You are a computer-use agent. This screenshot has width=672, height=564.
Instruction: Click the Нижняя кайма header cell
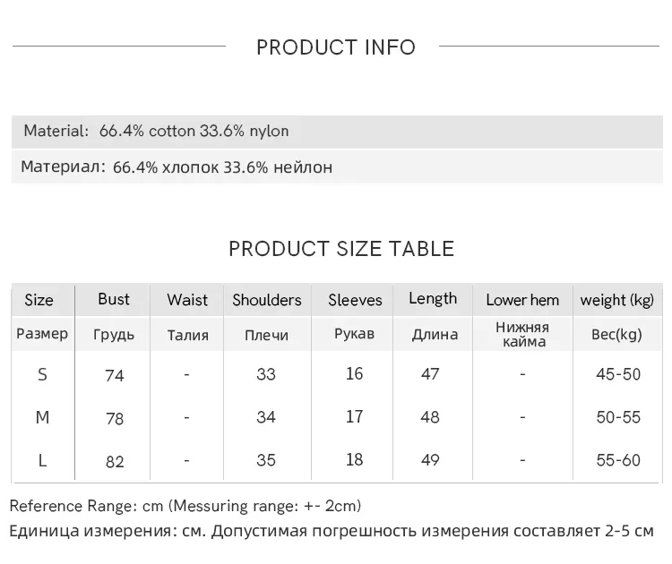pyautogui.click(x=522, y=334)
